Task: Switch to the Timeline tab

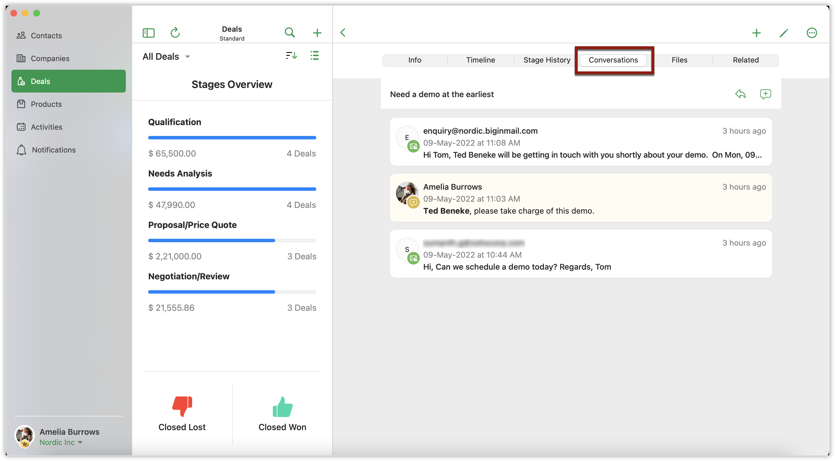Action: pos(480,60)
